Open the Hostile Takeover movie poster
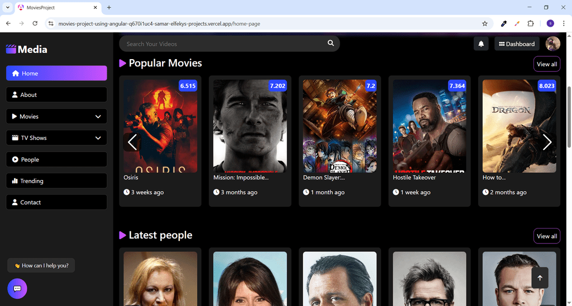 pos(430,126)
